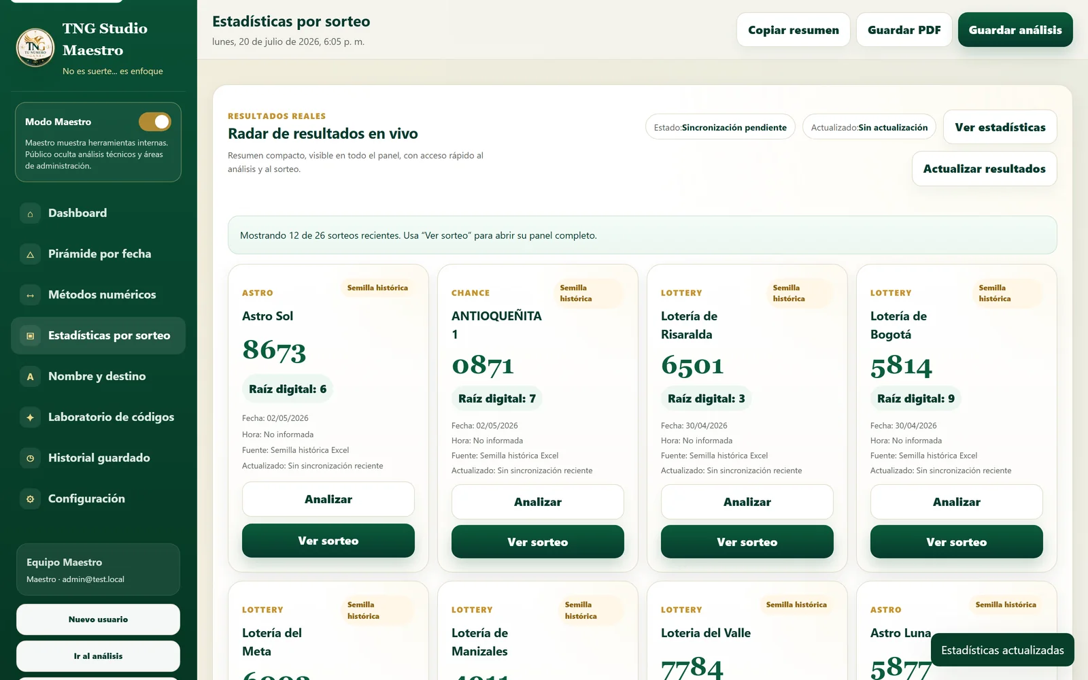Click the Lotería de Bogotá number 5814

point(901,367)
